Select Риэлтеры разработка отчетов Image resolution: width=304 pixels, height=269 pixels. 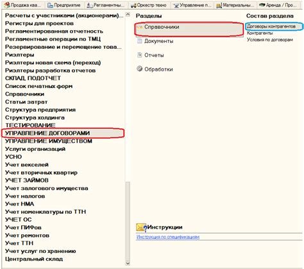[x=50, y=71]
